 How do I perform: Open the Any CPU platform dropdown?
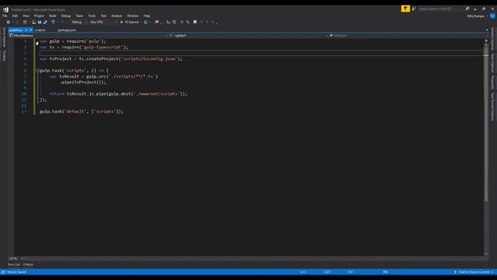[103, 23]
